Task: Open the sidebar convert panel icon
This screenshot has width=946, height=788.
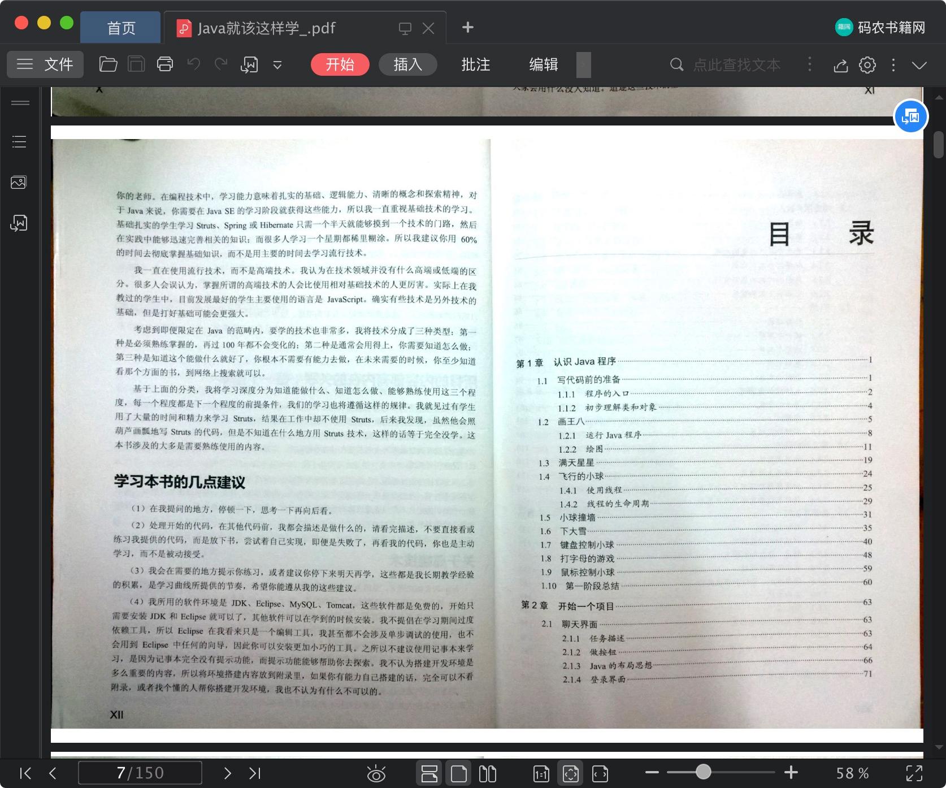Action: 19,223
